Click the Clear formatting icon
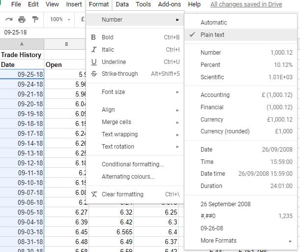 tap(93, 194)
